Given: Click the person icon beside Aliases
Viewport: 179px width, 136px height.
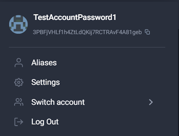Looking at the screenshot, I should coord(19,63).
